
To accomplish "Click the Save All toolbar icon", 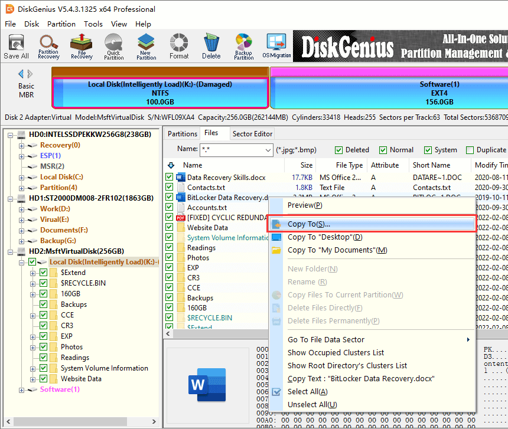I will [16, 47].
